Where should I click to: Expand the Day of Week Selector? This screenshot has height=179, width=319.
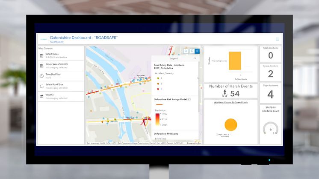coord(61,66)
